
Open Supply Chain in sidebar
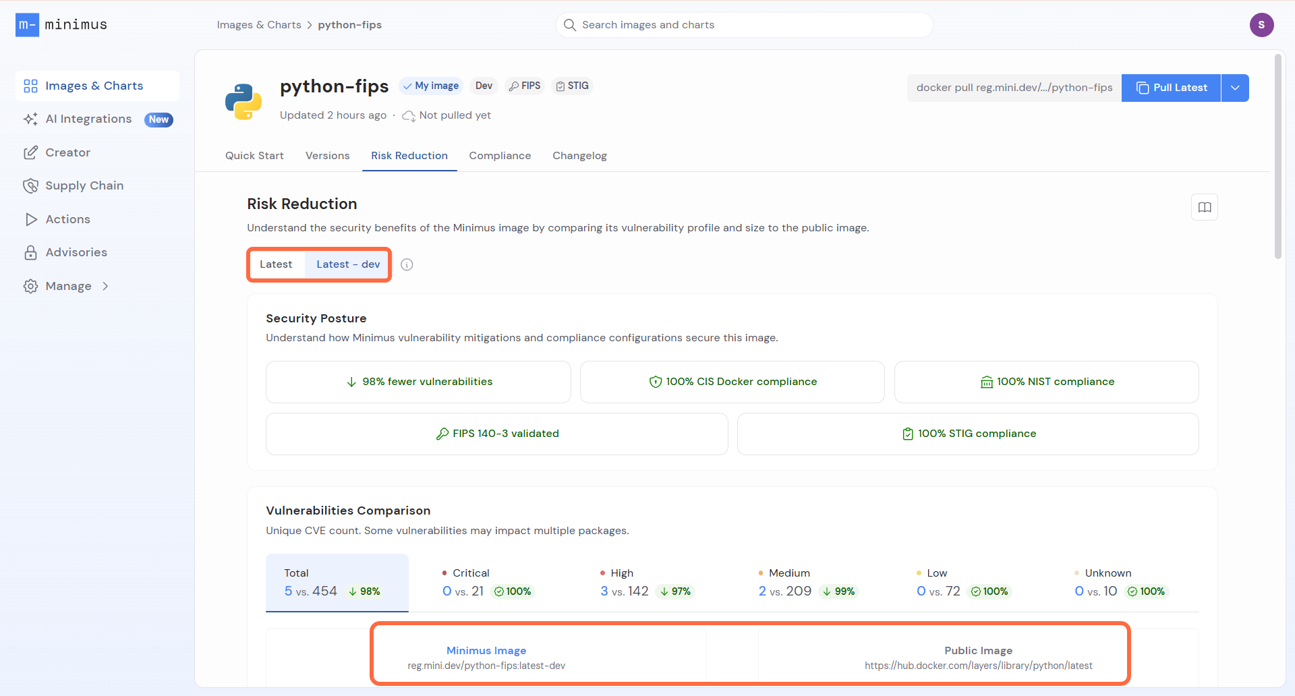click(97, 185)
